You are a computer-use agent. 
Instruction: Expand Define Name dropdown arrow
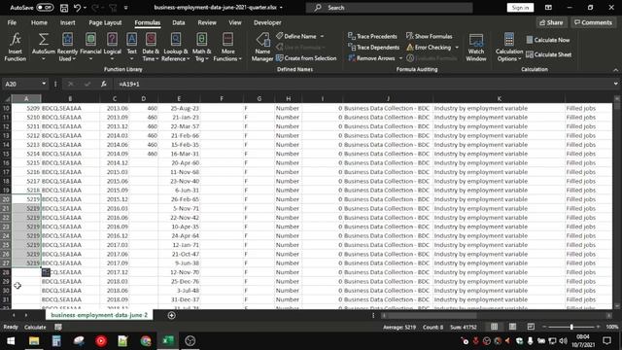(x=322, y=36)
